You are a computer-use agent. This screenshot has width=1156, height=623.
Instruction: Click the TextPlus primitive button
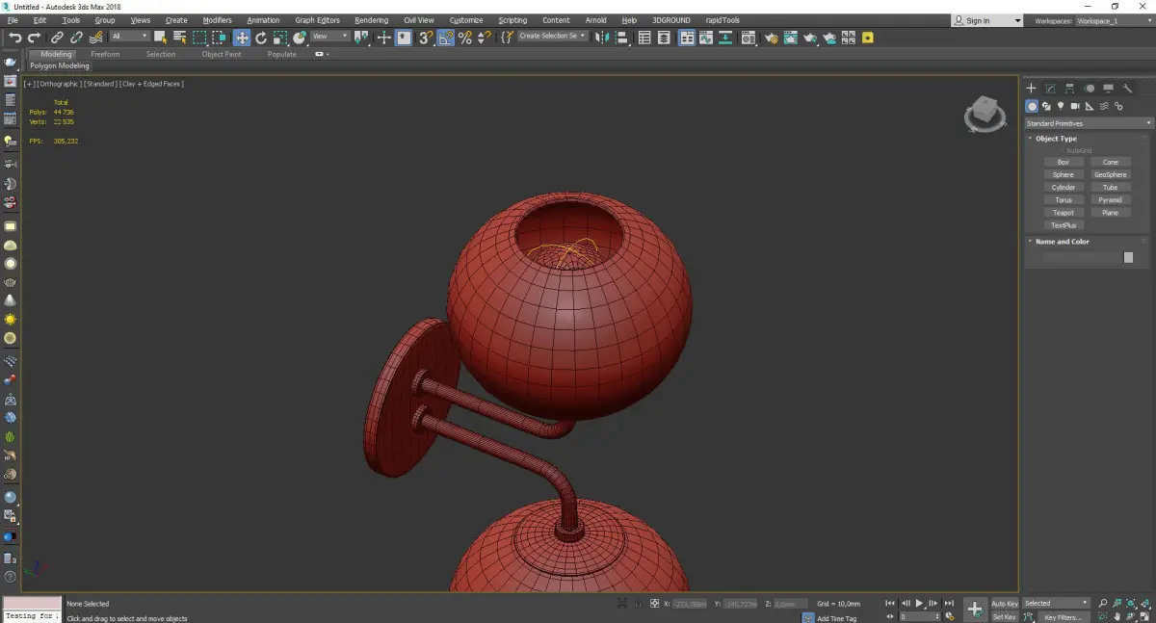1064,225
